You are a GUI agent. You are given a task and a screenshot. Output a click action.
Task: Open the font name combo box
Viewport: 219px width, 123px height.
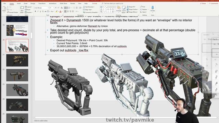(x=42, y=8)
